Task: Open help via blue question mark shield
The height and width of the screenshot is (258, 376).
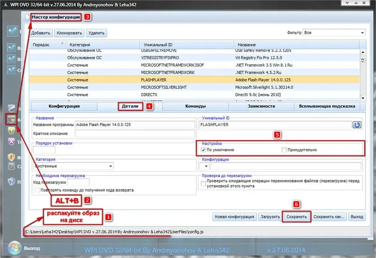Action: [11, 181]
